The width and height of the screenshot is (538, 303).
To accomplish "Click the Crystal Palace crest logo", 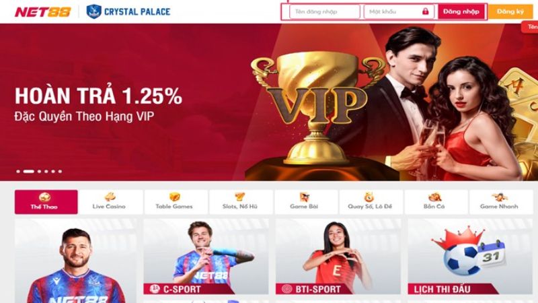I will (x=93, y=11).
